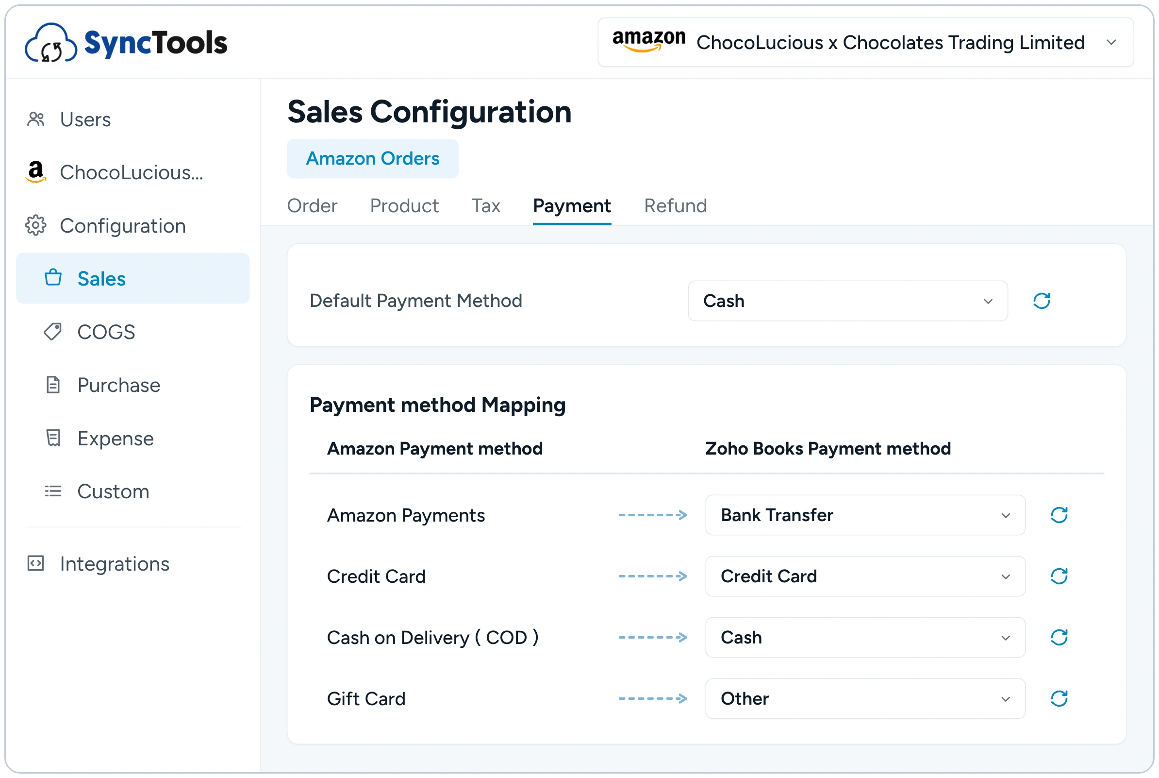Click the Amazon logo in account selector
This screenshot has width=1159, height=778.
coord(649,41)
